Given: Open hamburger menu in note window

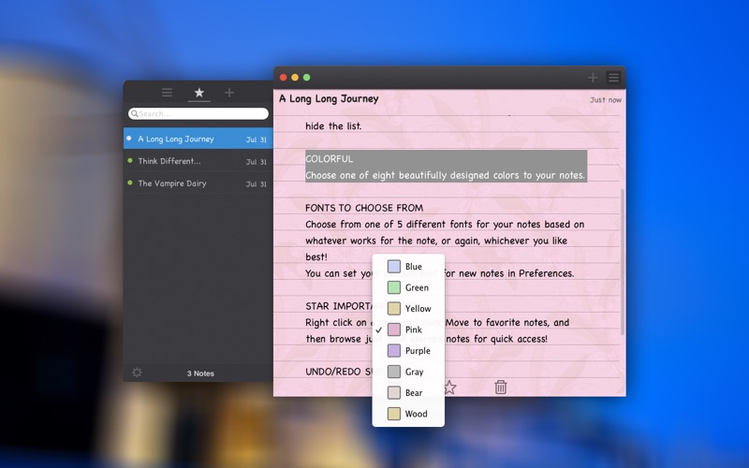Looking at the screenshot, I should point(614,78).
